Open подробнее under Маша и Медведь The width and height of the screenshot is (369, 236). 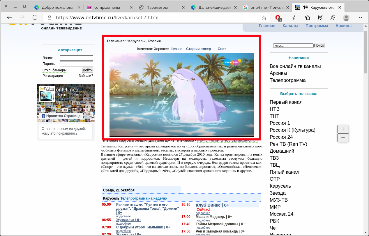(x=203, y=221)
